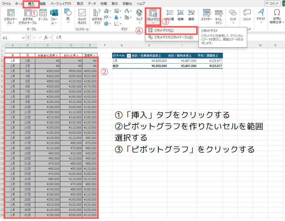The image size is (285, 221).
Task: Expand the column chart dropdown arrow
Action: (110, 11)
